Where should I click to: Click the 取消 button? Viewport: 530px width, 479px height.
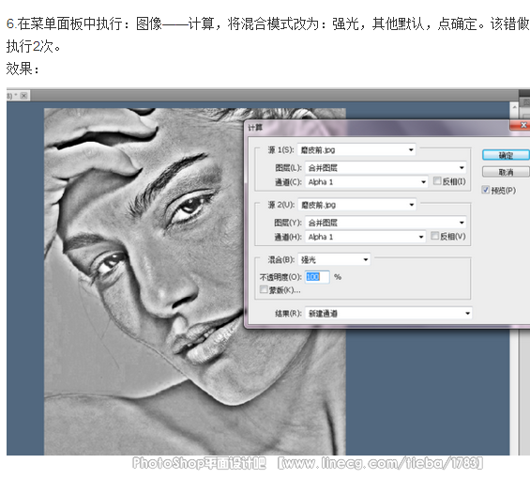[x=506, y=172]
